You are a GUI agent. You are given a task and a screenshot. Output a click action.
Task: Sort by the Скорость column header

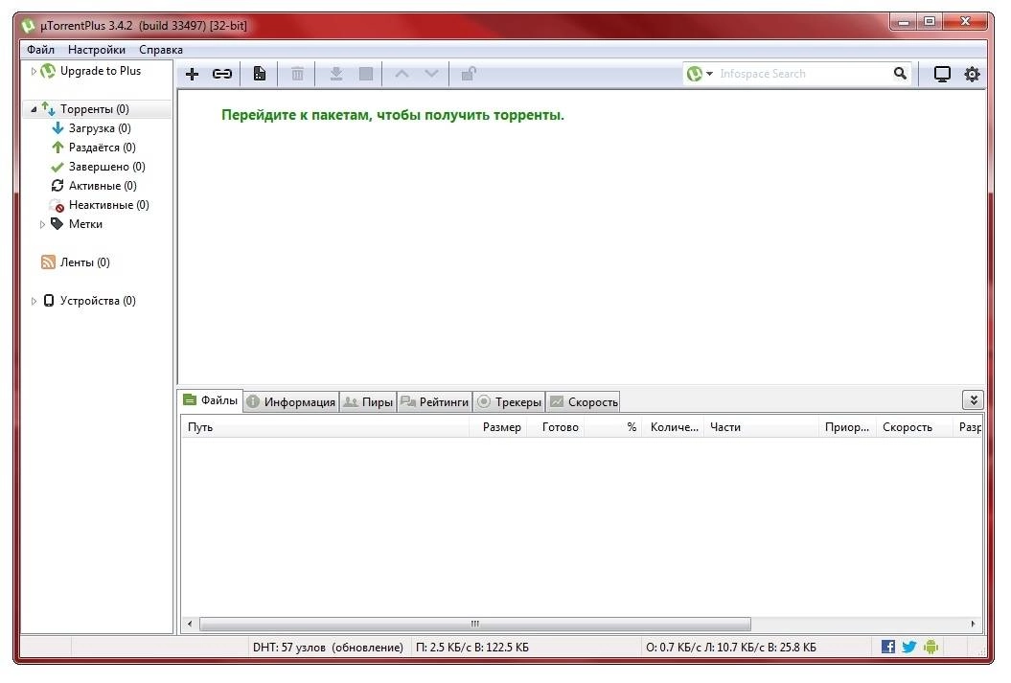(914, 427)
